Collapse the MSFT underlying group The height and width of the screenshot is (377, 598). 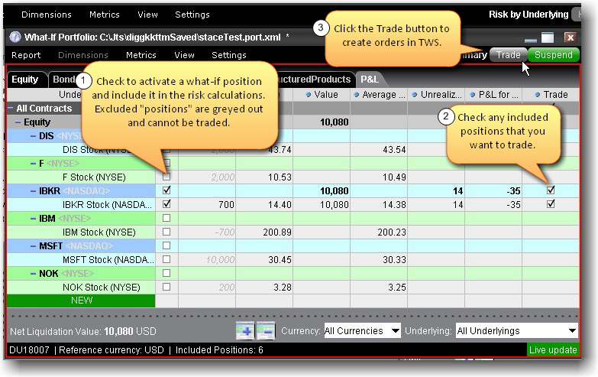tap(34, 245)
